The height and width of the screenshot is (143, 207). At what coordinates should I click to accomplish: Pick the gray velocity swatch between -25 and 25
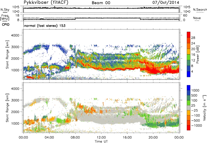(x=189, y=108)
